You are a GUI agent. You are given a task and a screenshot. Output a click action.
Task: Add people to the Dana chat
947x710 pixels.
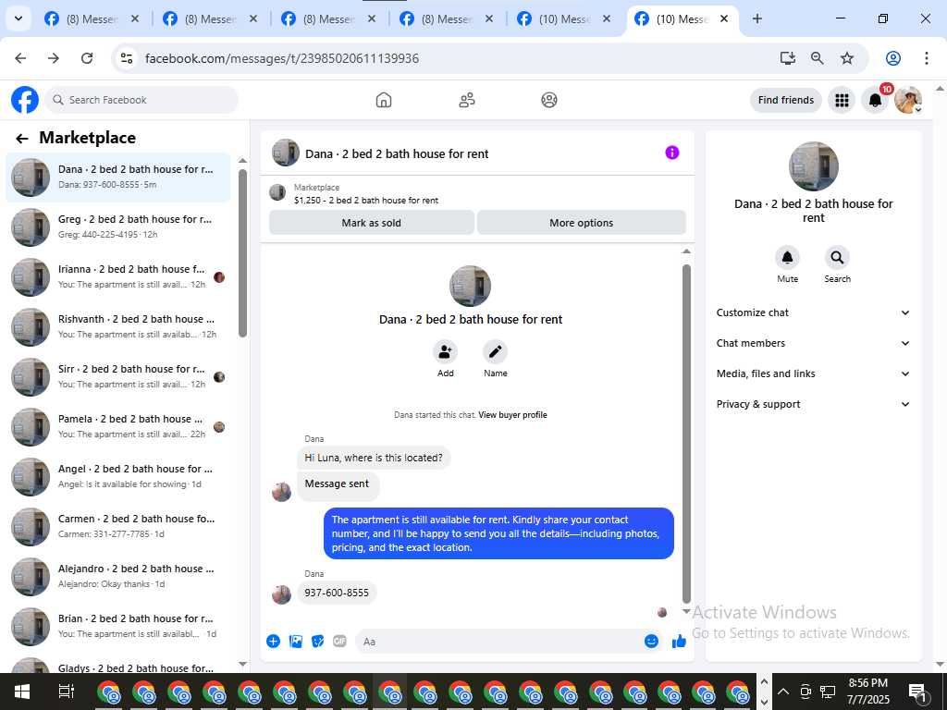pos(445,352)
